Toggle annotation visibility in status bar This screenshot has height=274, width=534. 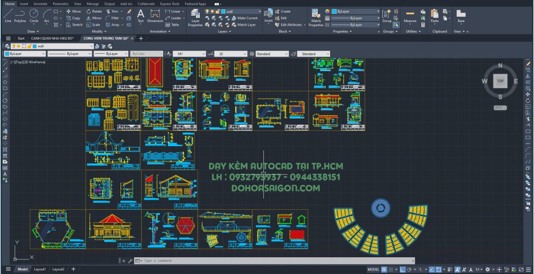click(457, 270)
